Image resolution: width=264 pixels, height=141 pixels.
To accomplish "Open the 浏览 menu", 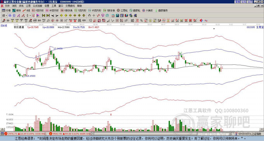I will 14,6.
